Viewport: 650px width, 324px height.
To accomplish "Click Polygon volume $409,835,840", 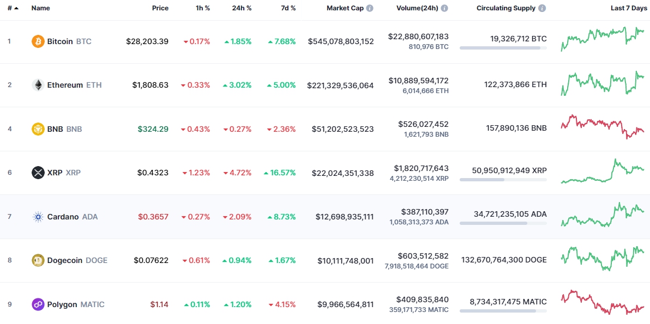I will point(423,299).
